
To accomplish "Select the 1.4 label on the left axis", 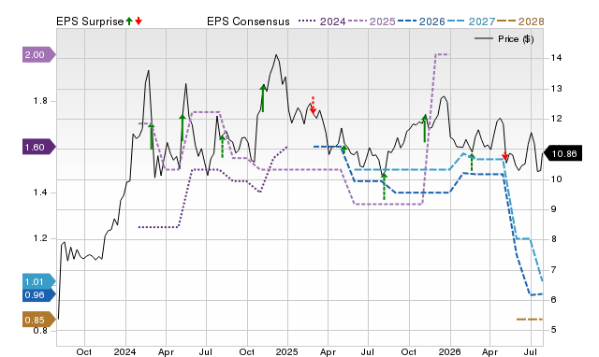I will click(40, 193).
